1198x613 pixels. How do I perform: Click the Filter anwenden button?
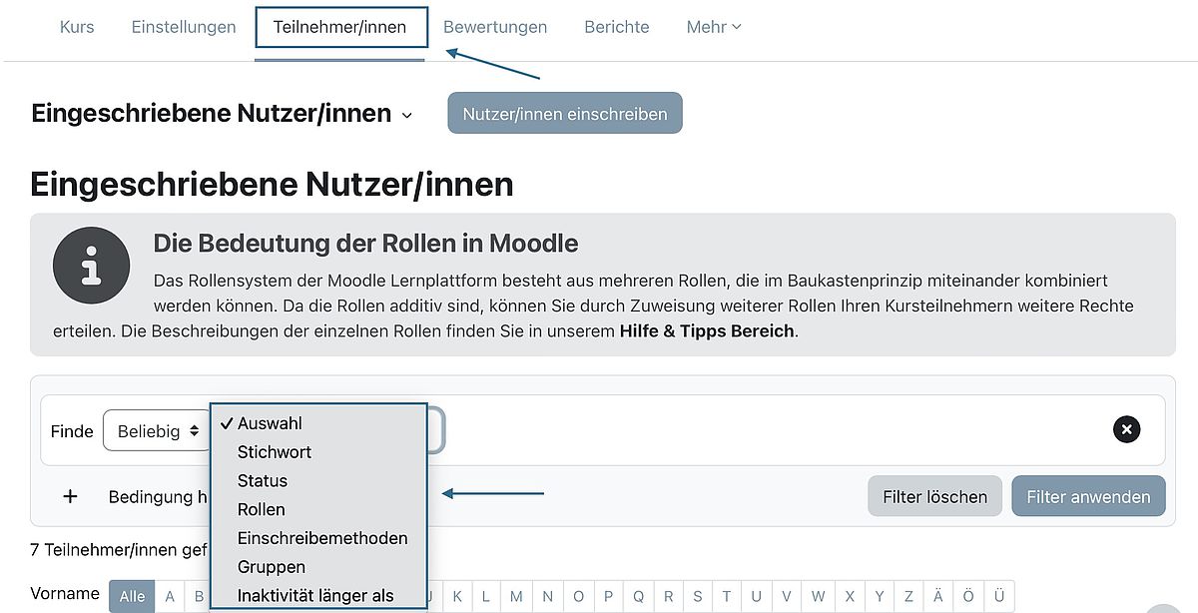point(1088,496)
